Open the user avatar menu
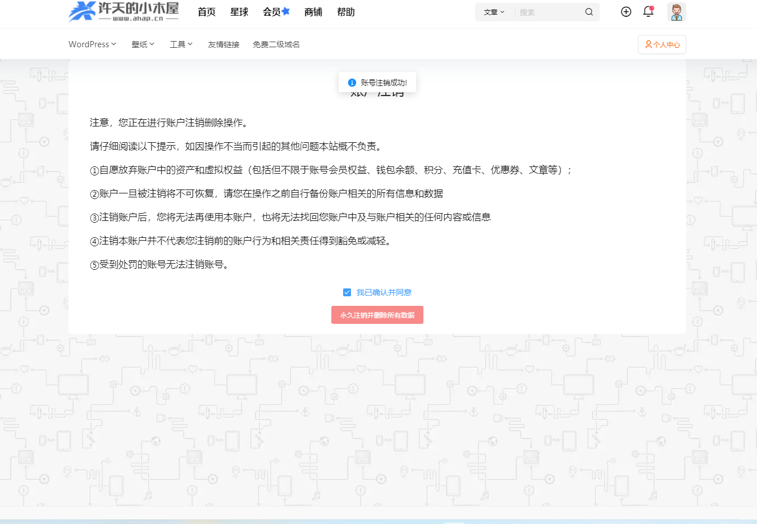This screenshot has width=757, height=524. coord(676,12)
